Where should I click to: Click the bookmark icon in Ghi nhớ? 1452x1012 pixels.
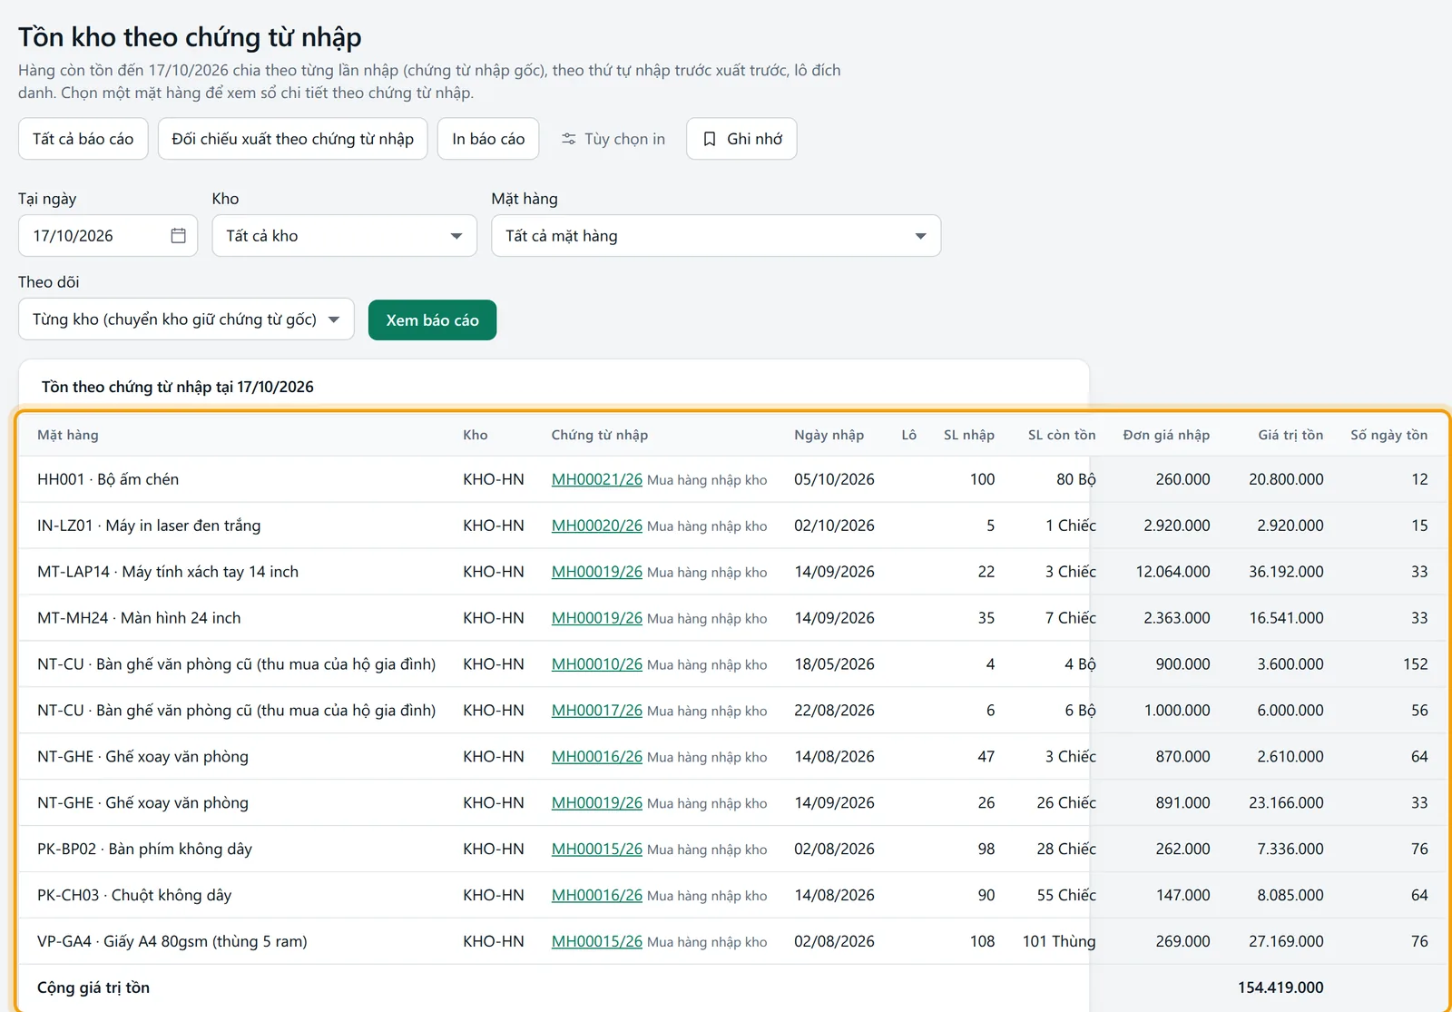710,139
